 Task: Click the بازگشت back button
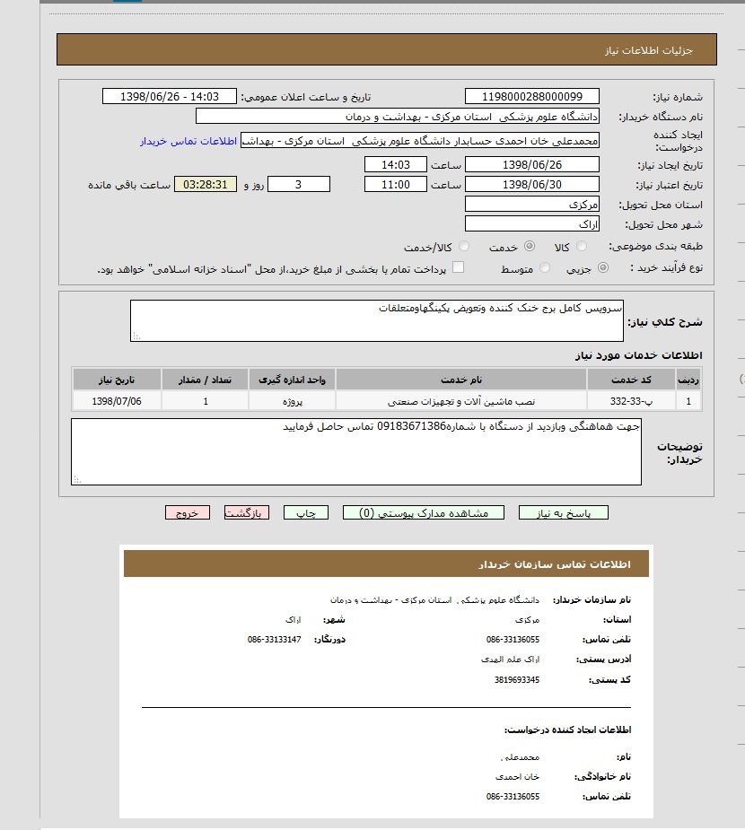point(247,513)
